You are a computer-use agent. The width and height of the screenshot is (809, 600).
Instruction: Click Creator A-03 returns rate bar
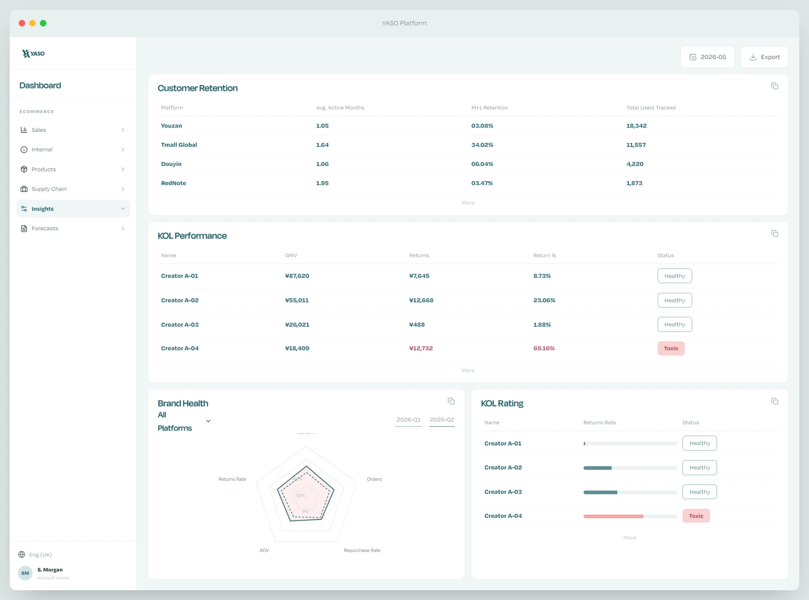click(630, 492)
